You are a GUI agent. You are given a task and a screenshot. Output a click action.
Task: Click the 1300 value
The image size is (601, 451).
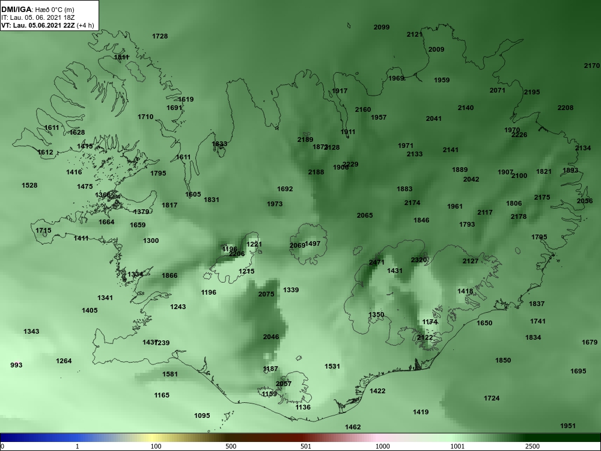click(x=151, y=241)
